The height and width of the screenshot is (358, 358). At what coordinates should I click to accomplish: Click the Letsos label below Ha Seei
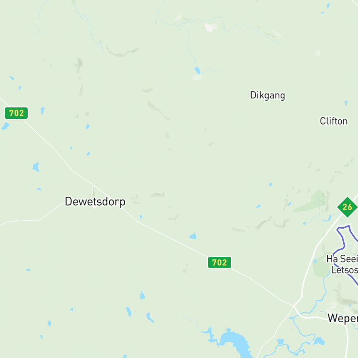coord(344,270)
